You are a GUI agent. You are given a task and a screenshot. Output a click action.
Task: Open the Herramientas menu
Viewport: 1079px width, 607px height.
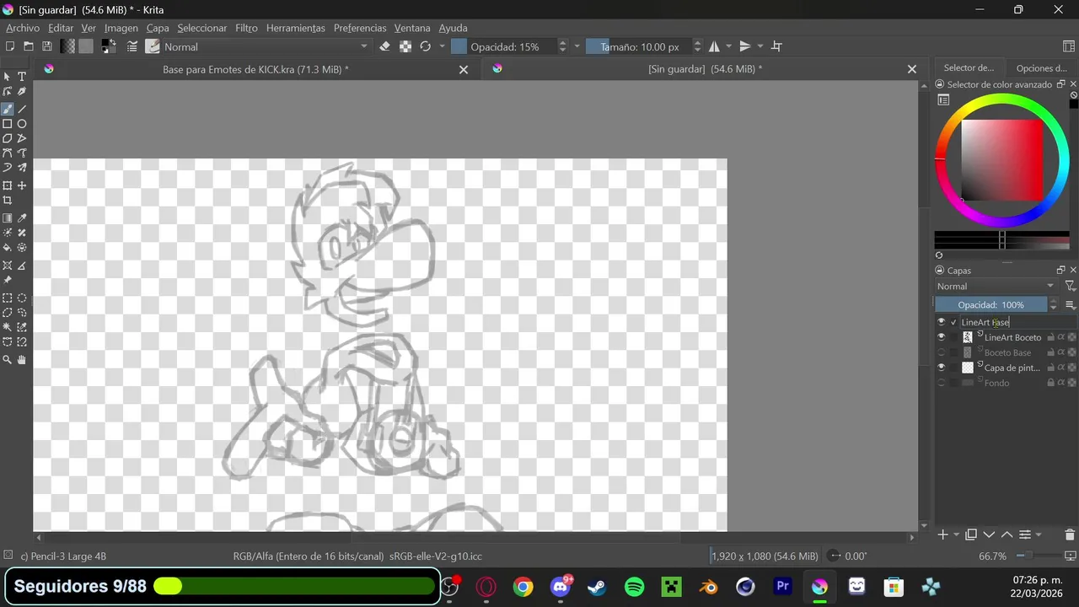point(295,28)
